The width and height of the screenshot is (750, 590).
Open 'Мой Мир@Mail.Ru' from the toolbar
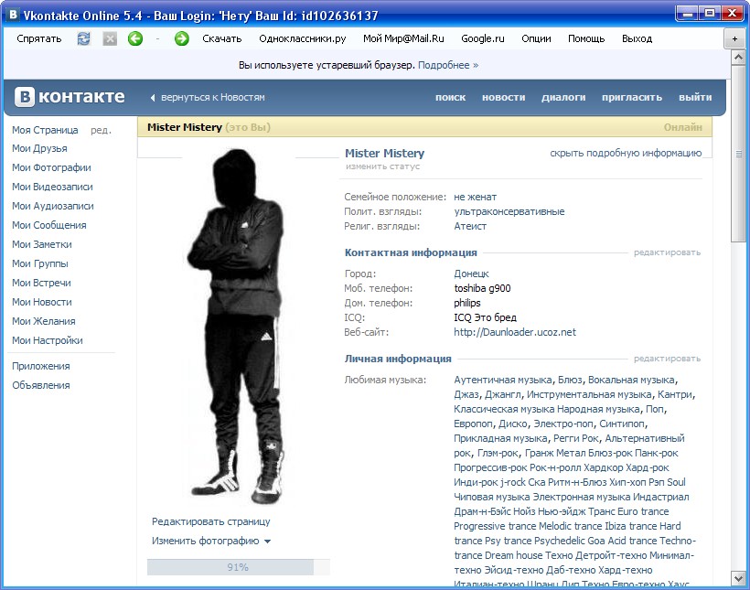click(x=403, y=38)
